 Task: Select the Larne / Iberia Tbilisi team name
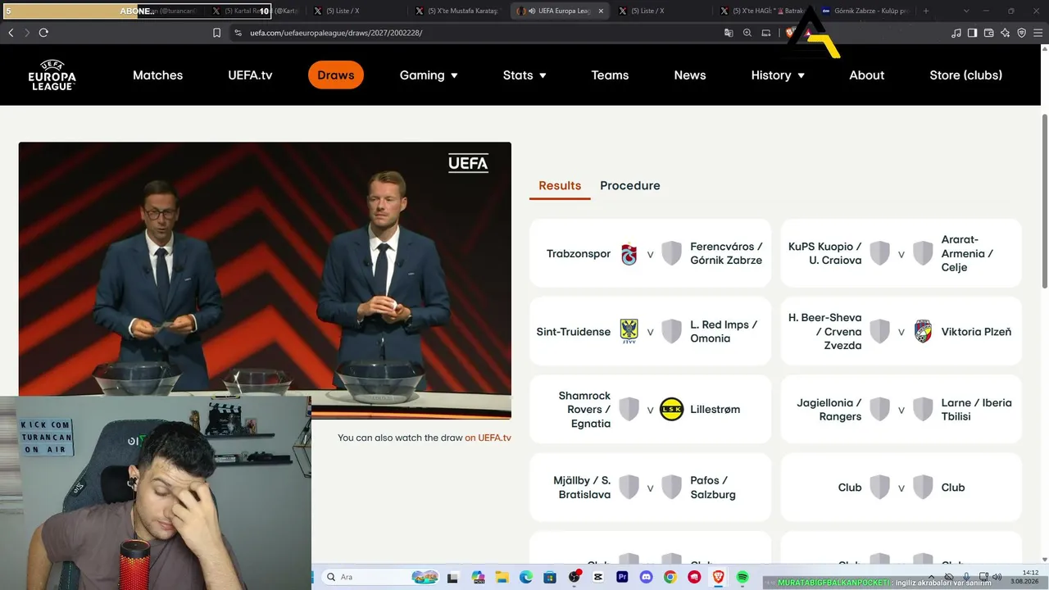[x=977, y=410]
